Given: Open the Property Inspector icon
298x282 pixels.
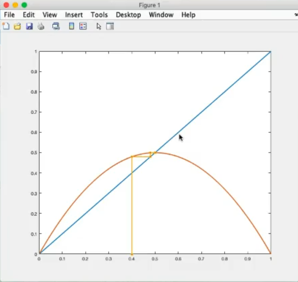Looking at the screenshot, I should 110,26.
